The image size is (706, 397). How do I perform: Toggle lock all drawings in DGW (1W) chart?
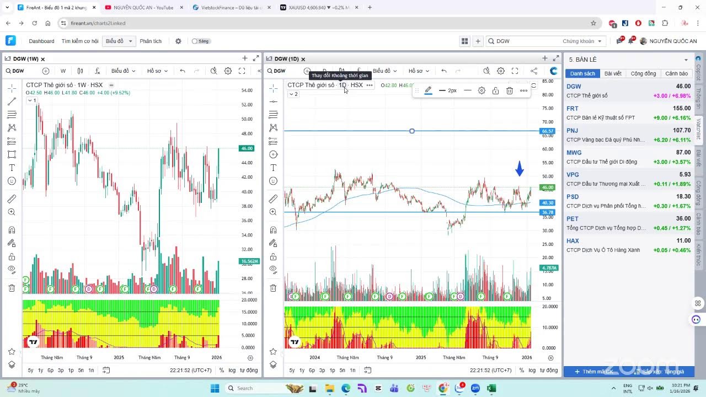[x=12, y=256]
